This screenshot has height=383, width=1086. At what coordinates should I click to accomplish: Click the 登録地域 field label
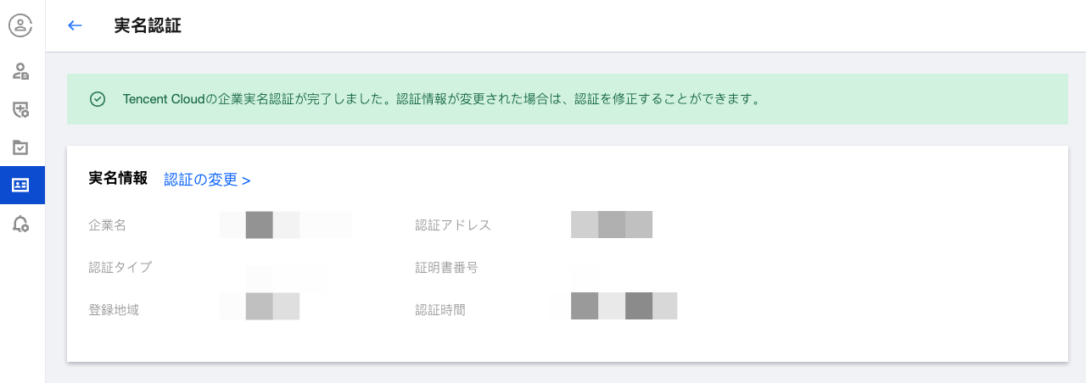pyautogui.click(x=114, y=310)
